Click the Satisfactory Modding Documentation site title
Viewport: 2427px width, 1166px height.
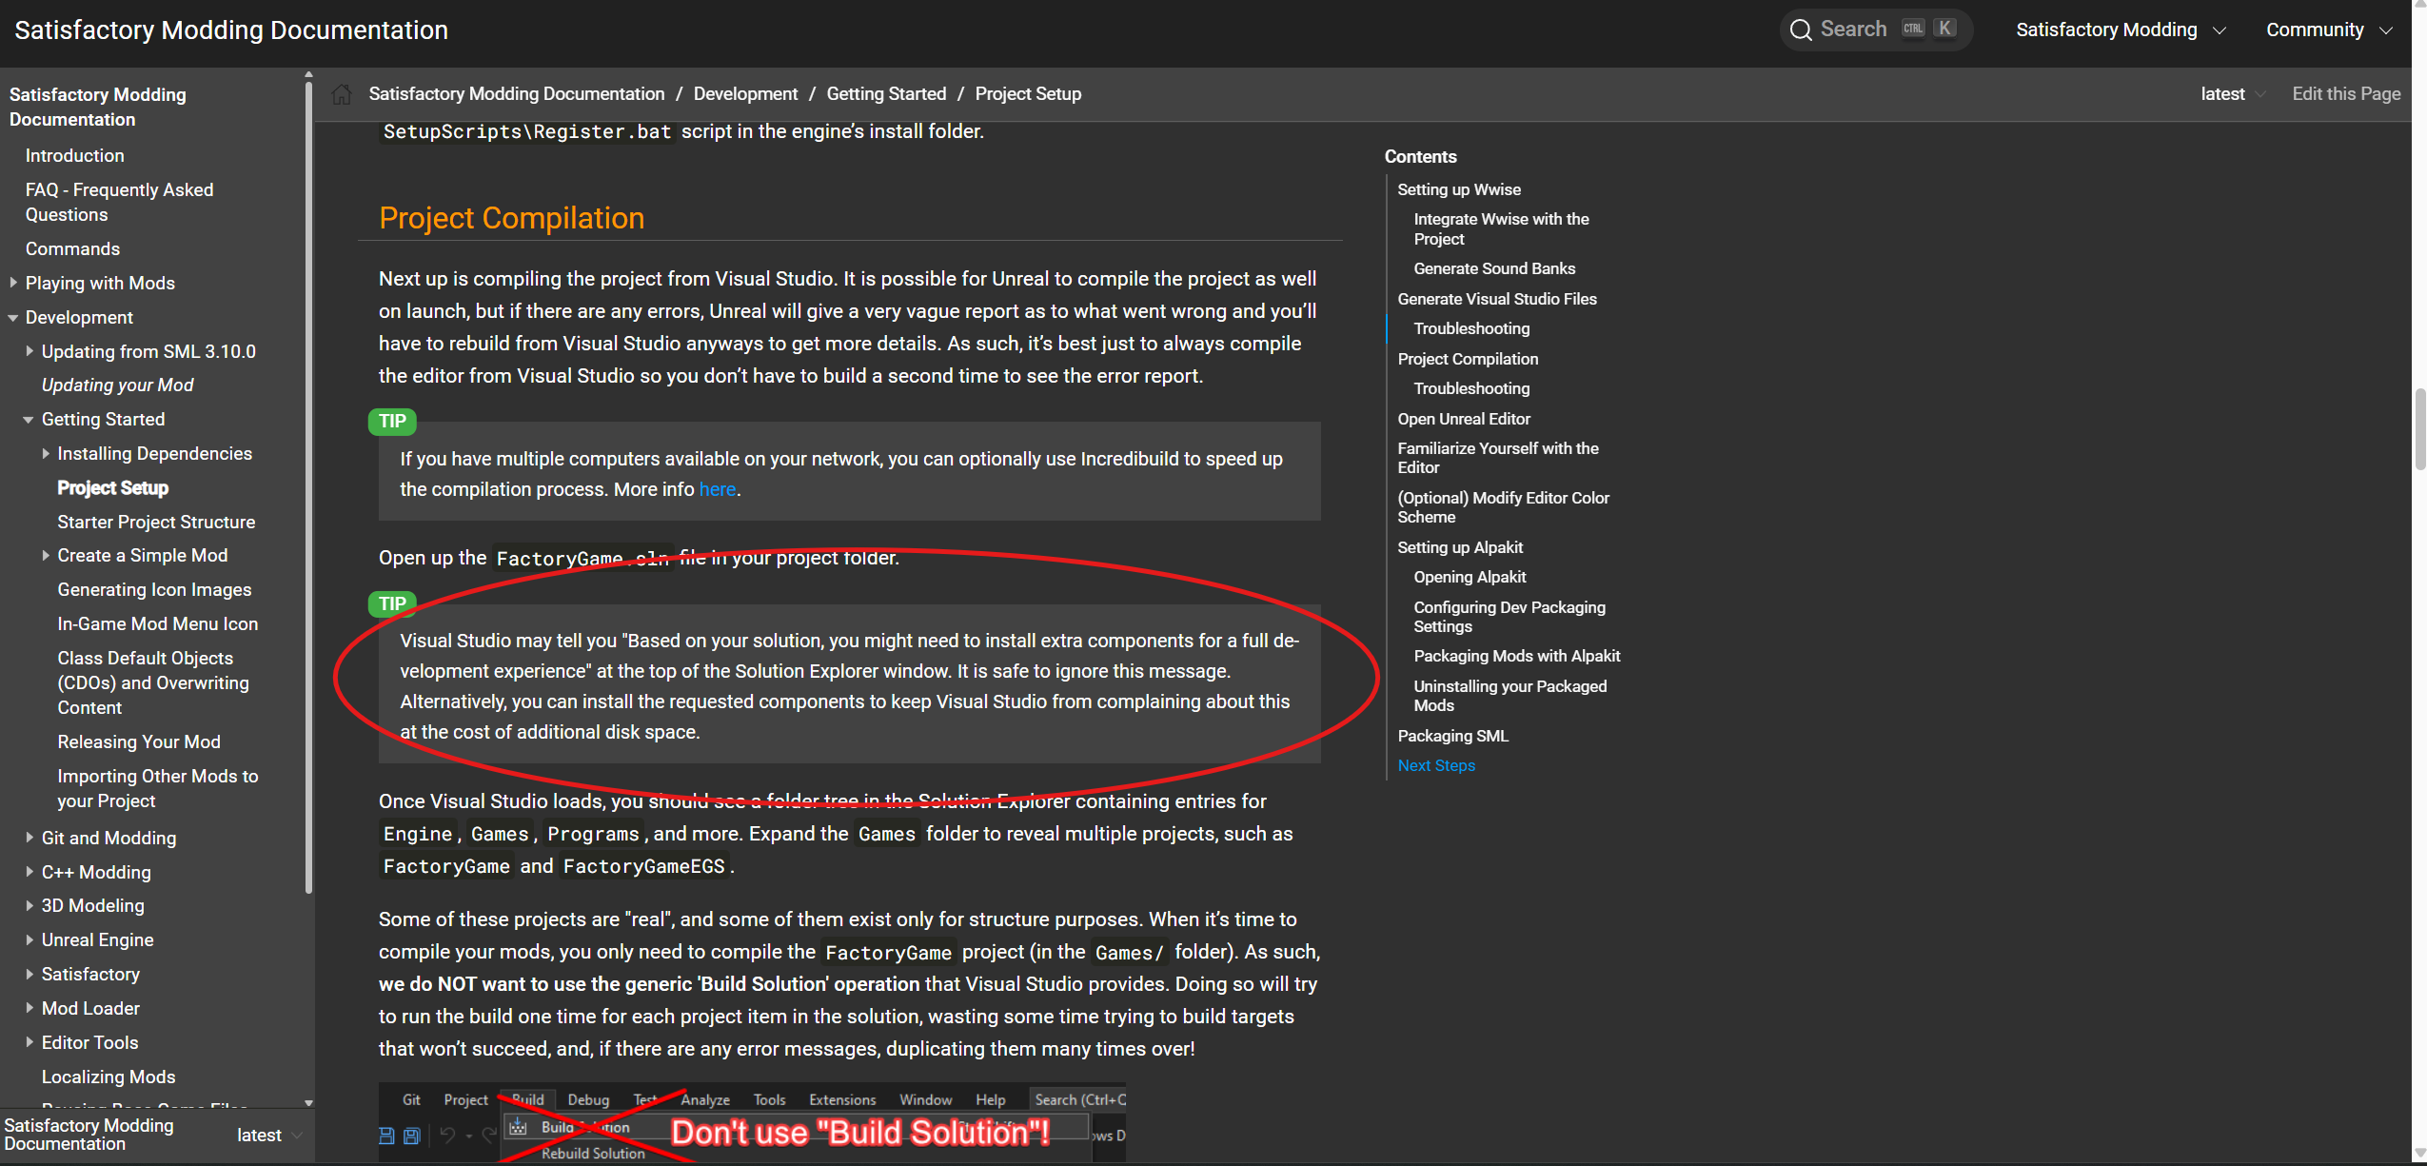tap(231, 30)
